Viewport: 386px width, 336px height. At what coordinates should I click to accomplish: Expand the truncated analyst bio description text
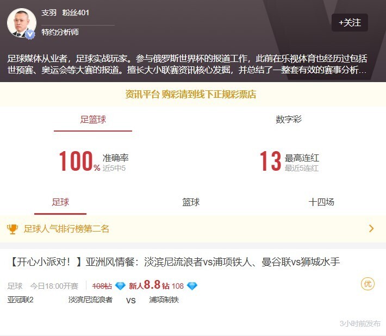(x=187, y=64)
